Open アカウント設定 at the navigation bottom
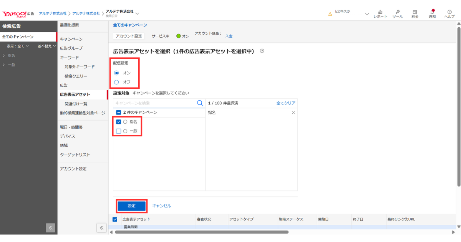 tap(73, 169)
